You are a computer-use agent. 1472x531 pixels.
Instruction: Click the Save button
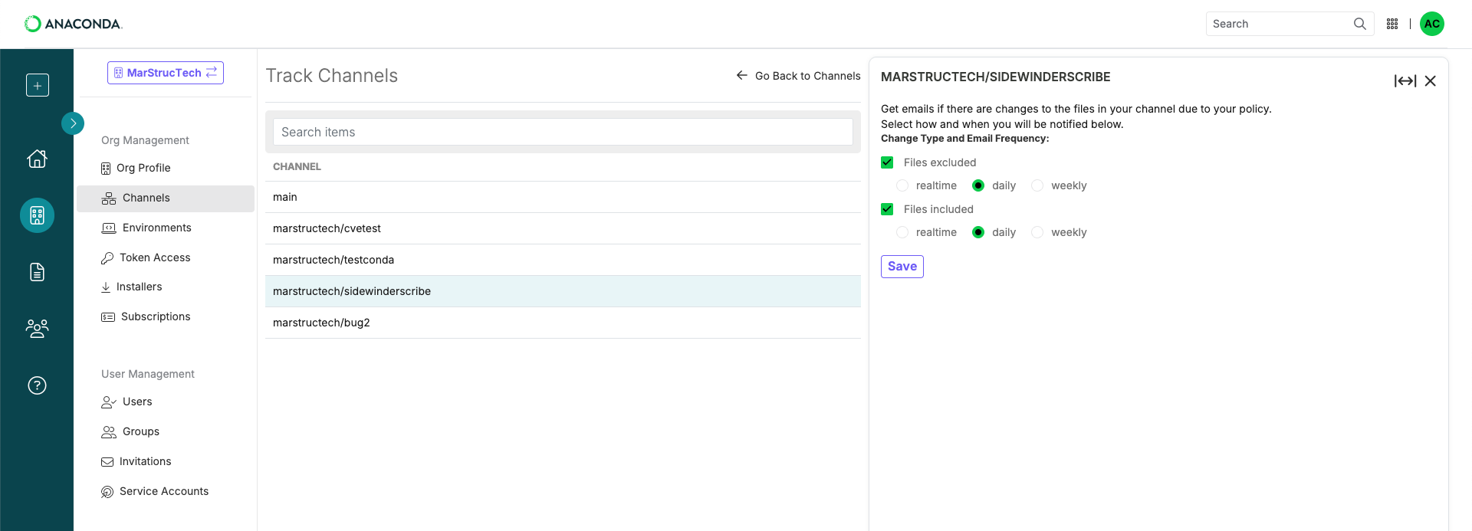(x=902, y=267)
